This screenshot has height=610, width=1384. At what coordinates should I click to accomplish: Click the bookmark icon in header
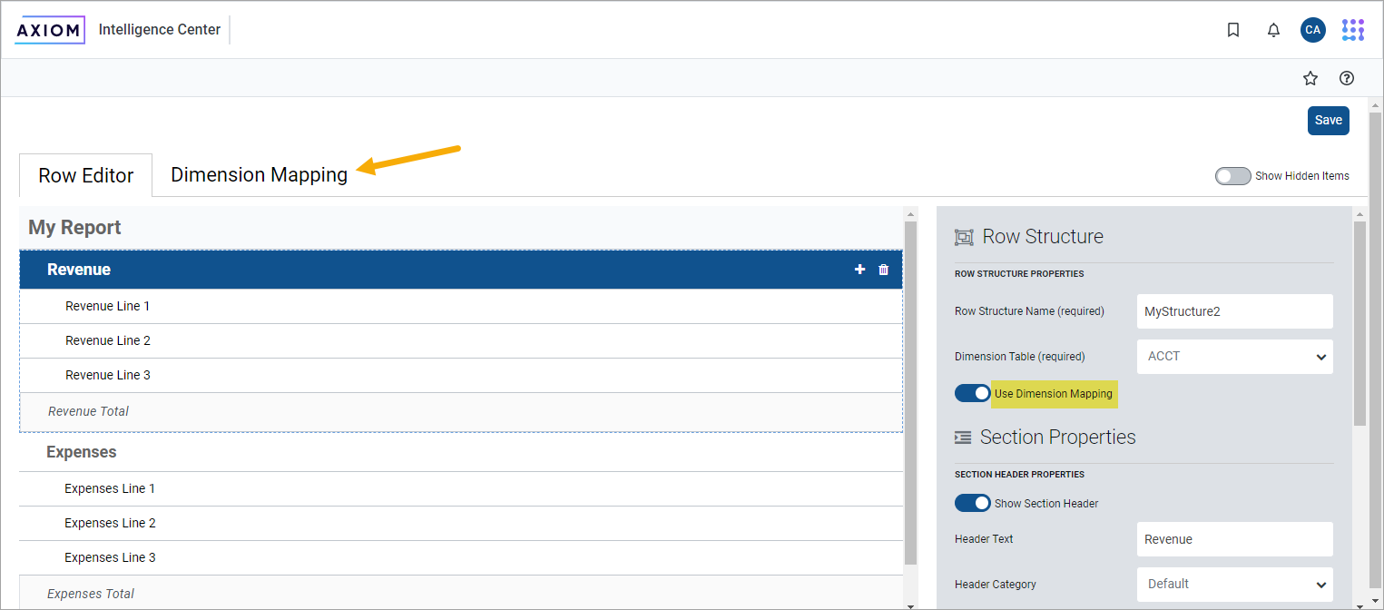coord(1233,30)
